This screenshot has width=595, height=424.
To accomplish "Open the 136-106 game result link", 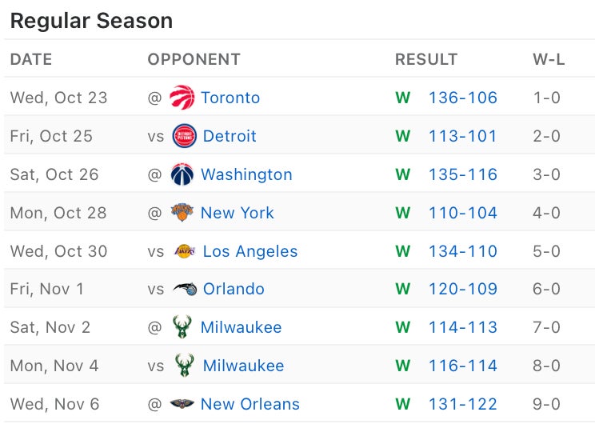I will [463, 98].
